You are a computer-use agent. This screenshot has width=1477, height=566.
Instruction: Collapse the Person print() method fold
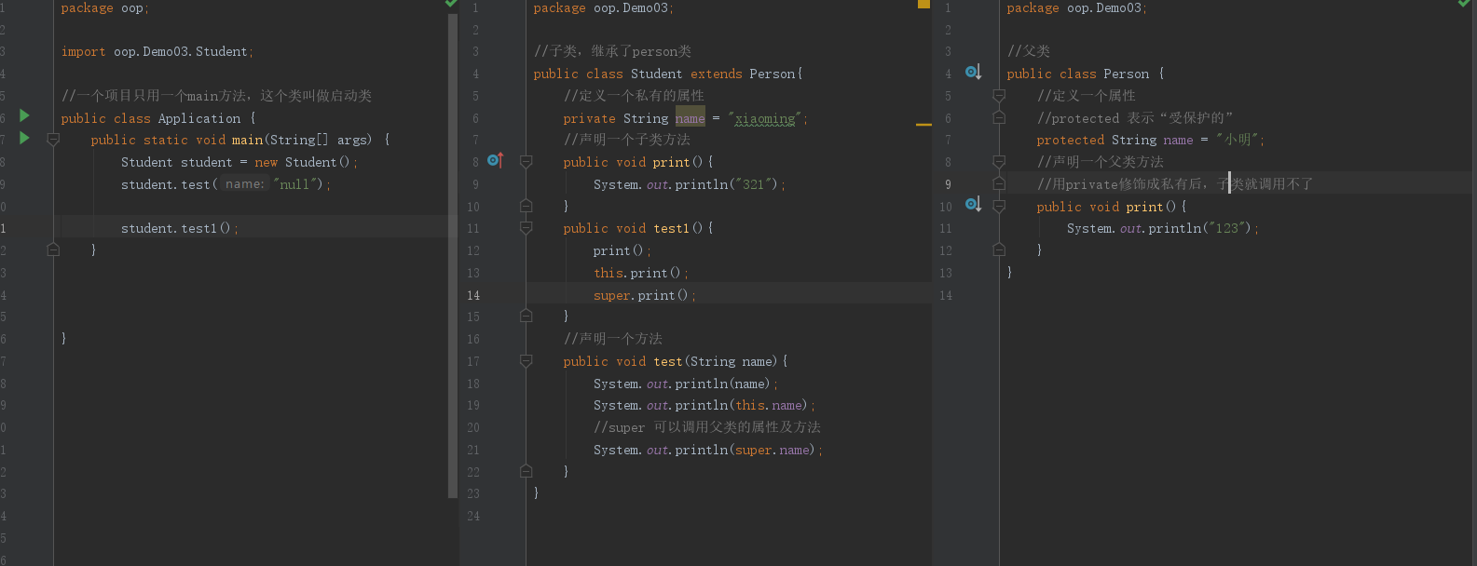tap(999, 207)
